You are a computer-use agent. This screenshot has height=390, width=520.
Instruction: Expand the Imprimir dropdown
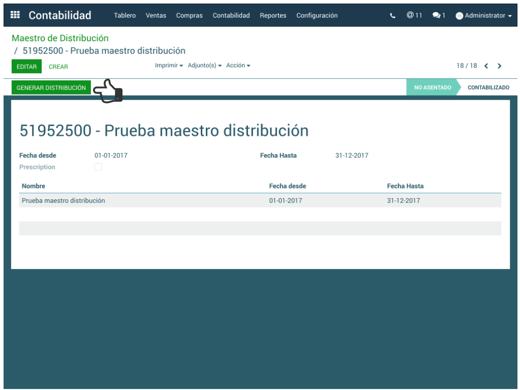[169, 66]
